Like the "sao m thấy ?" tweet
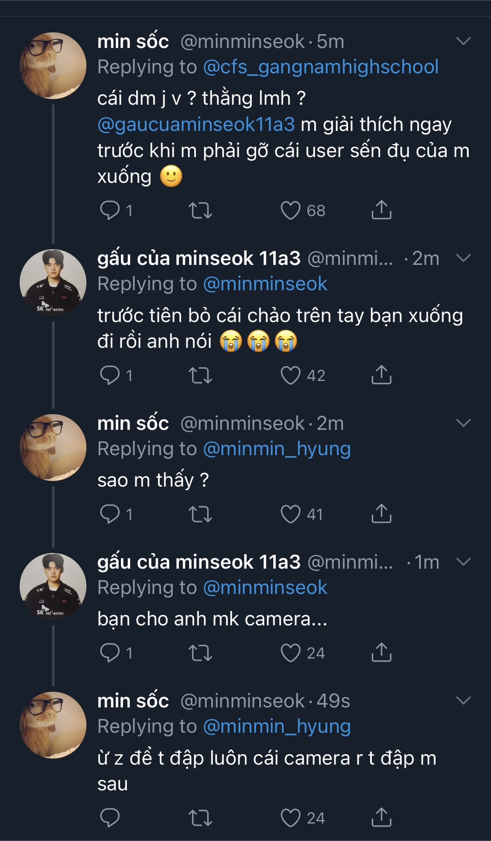The height and width of the screenshot is (841, 491). coord(290,514)
